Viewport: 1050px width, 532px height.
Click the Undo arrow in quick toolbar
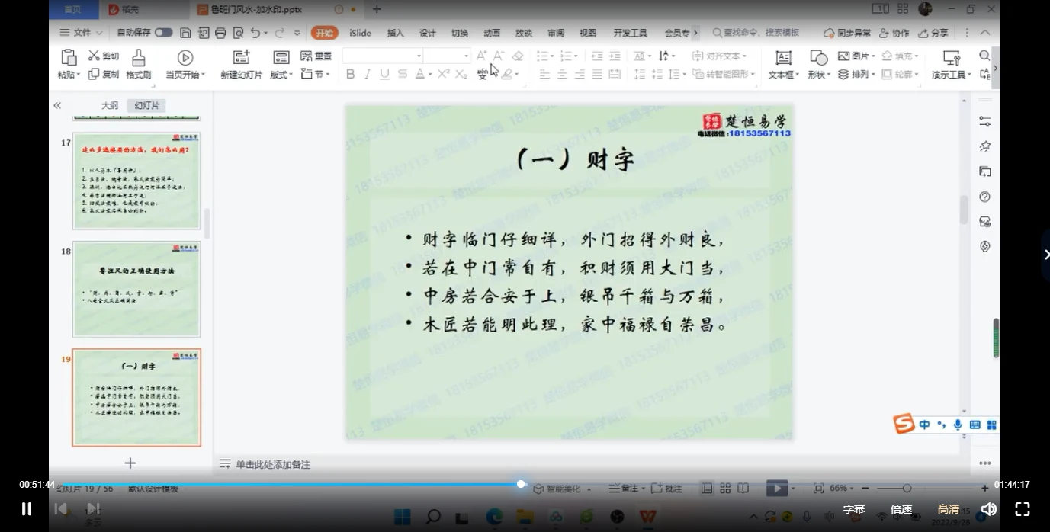(255, 33)
